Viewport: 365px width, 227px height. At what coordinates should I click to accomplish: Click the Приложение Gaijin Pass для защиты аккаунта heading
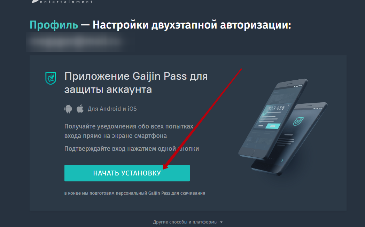point(136,83)
